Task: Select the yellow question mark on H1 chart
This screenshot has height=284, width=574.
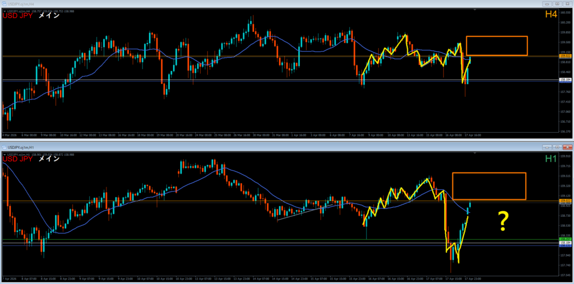Action: click(503, 222)
